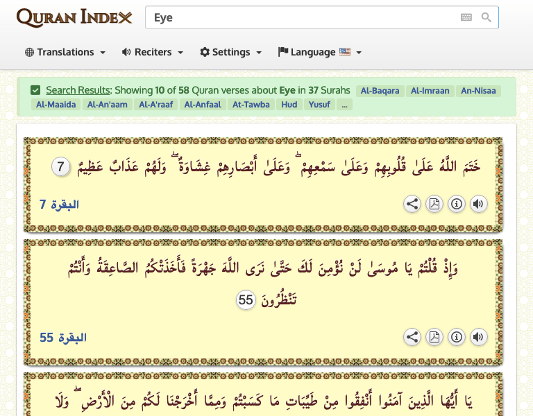
Task: Expand the Translations dropdown
Action: [65, 52]
